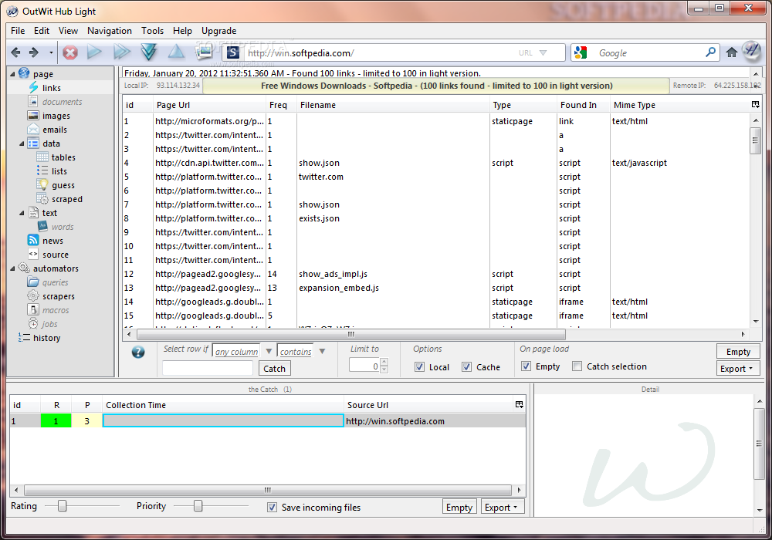Collapse the automators tree node
This screenshot has height=540, width=772.
point(12,268)
